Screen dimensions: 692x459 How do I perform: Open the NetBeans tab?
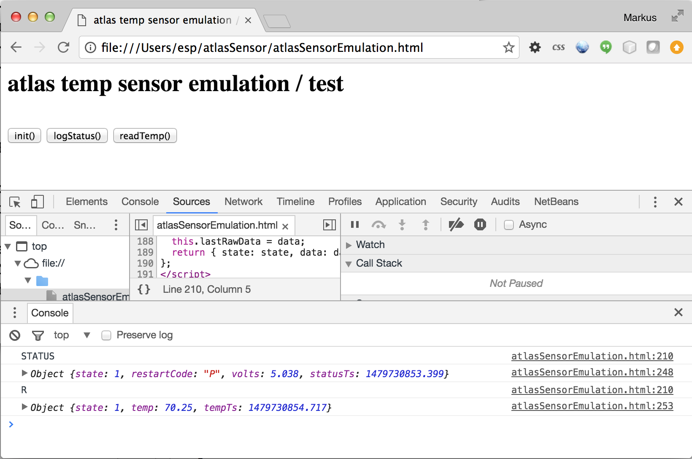pyautogui.click(x=556, y=202)
